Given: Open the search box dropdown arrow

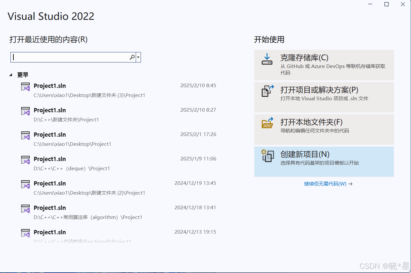Looking at the screenshot, I should click(138, 57).
